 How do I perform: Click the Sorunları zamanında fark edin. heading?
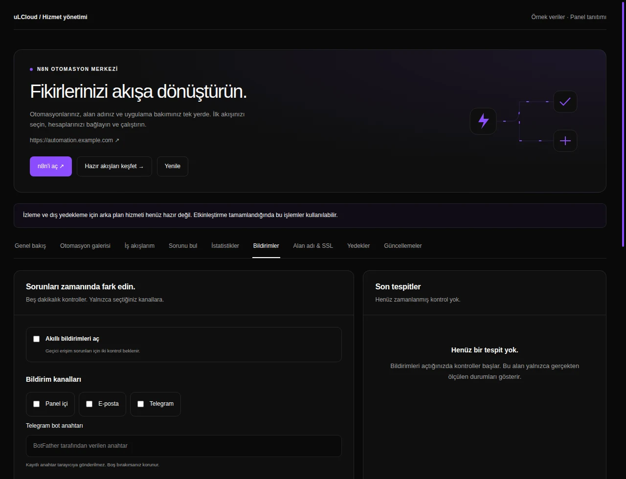81,286
